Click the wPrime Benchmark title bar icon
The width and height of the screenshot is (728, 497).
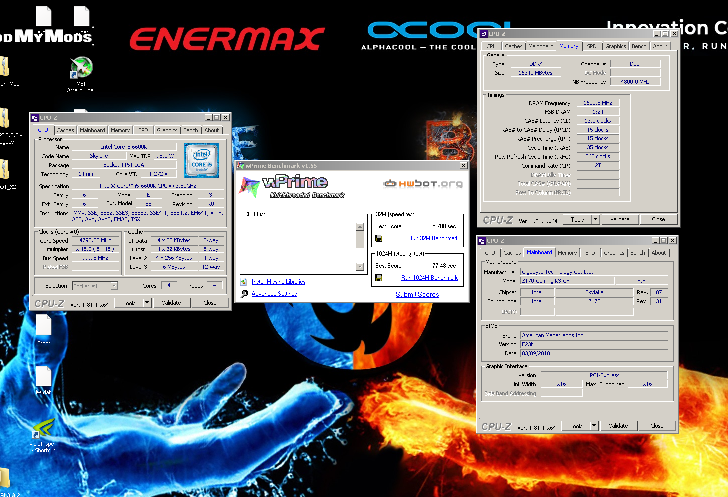(x=240, y=166)
